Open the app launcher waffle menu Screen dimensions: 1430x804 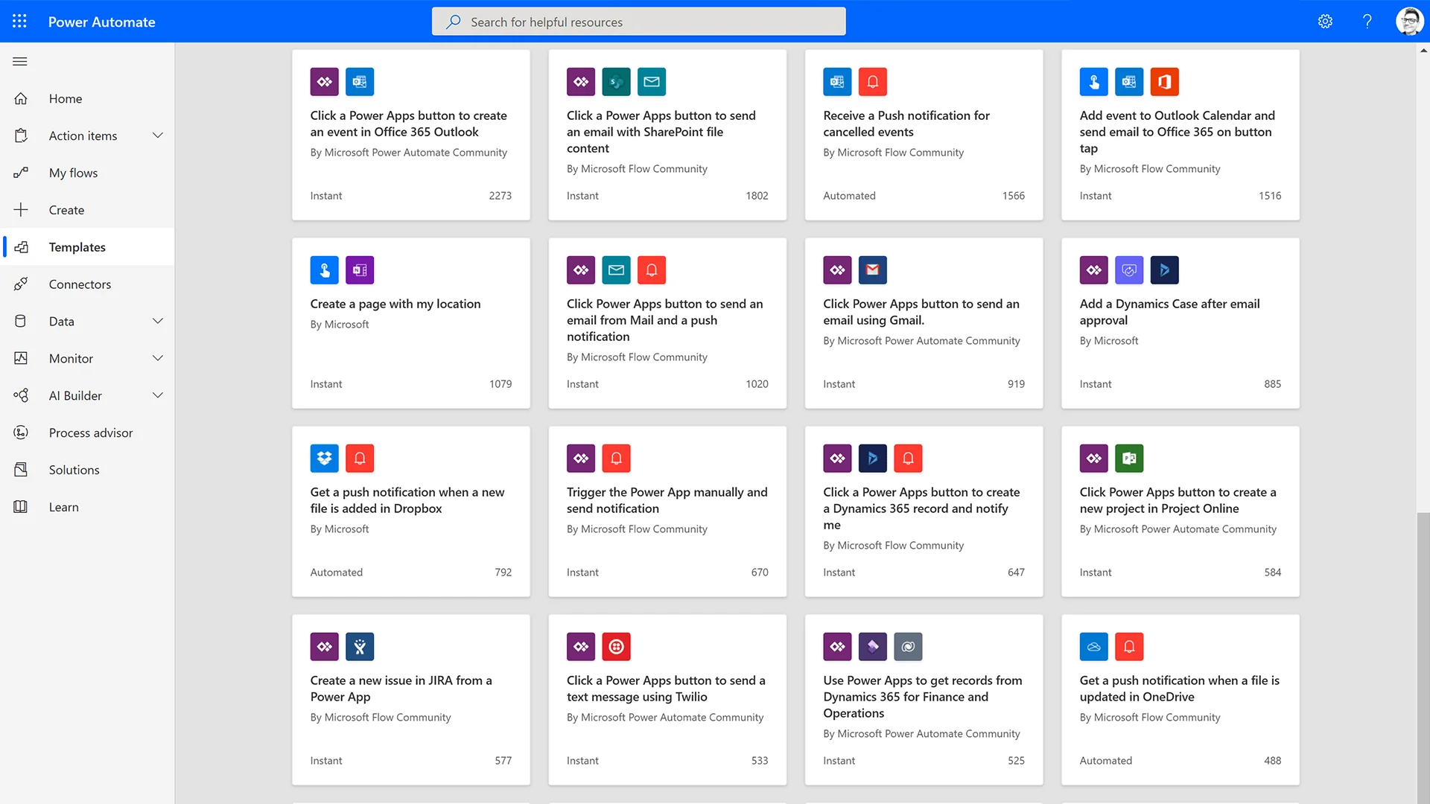click(x=19, y=21)
